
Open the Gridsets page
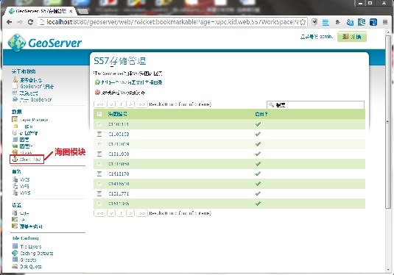coord(28,260)
